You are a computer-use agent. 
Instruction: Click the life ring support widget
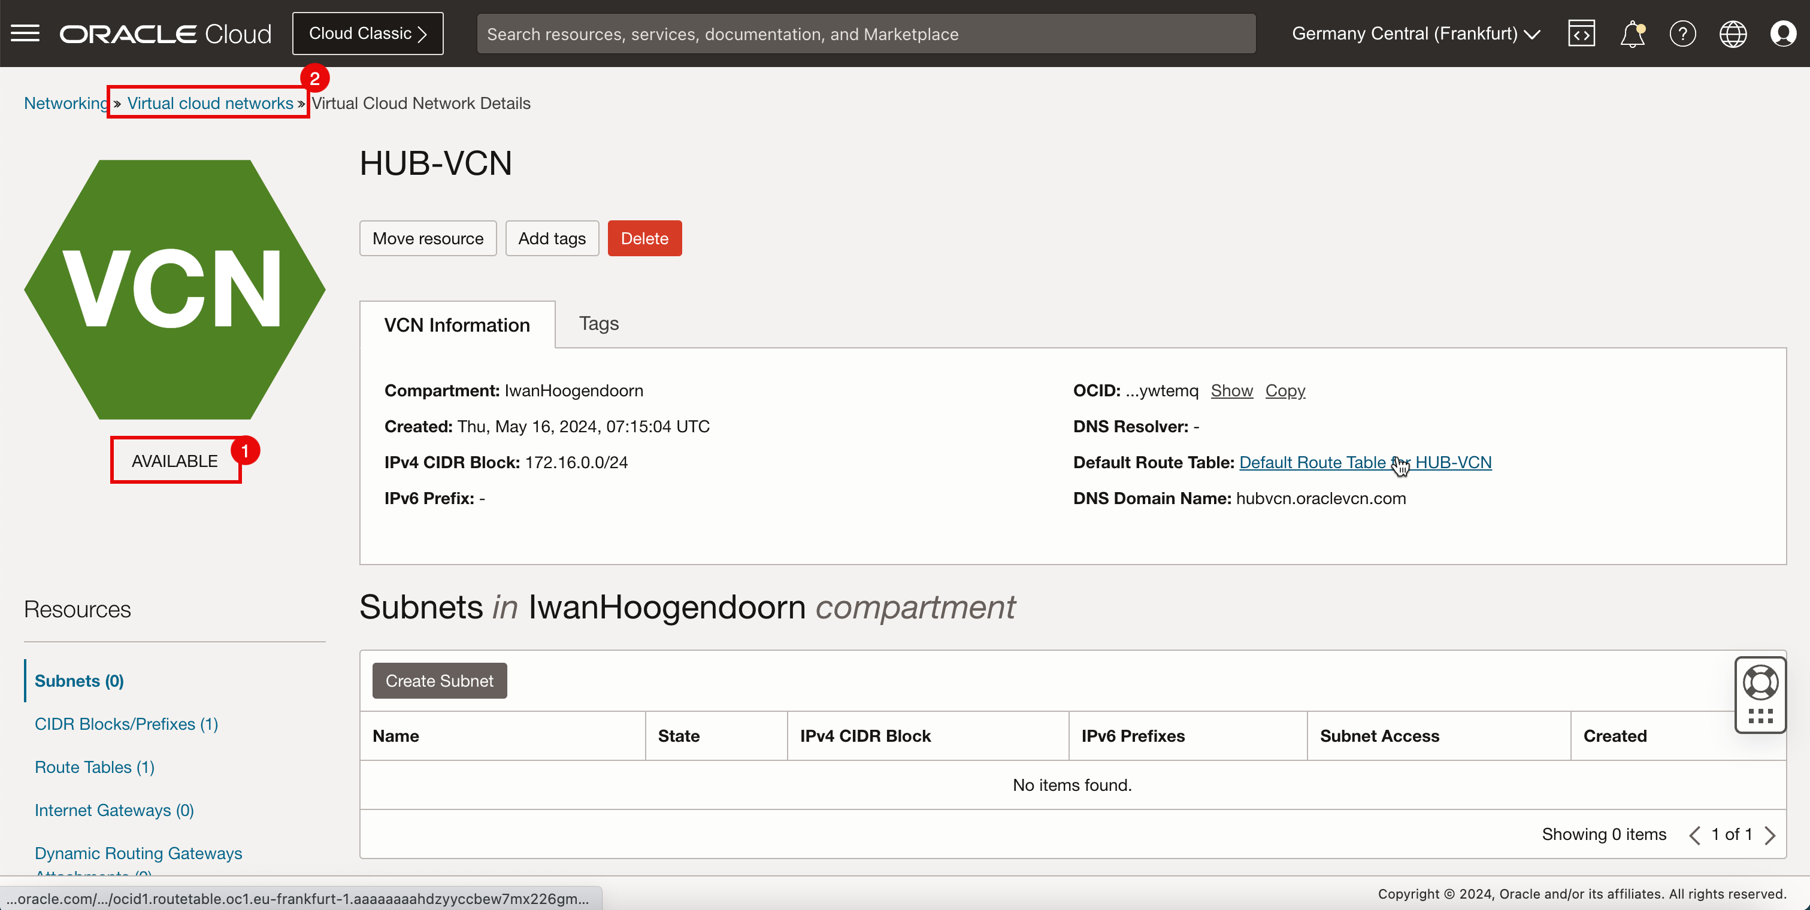[1760, 682]
